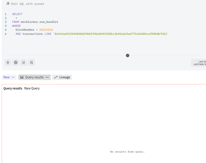The width and height of the screenshot is (206, 163).
Task: Click the collapse/expand editor icon
Action: click(8, 62)
